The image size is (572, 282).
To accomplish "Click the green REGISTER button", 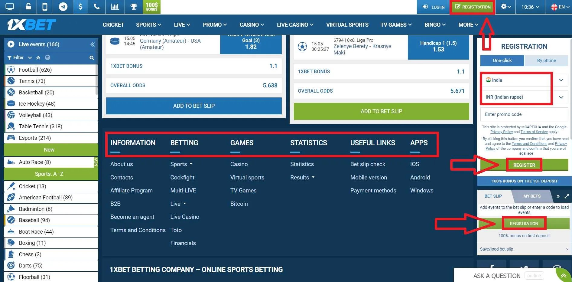I will [x=524, y=165].
